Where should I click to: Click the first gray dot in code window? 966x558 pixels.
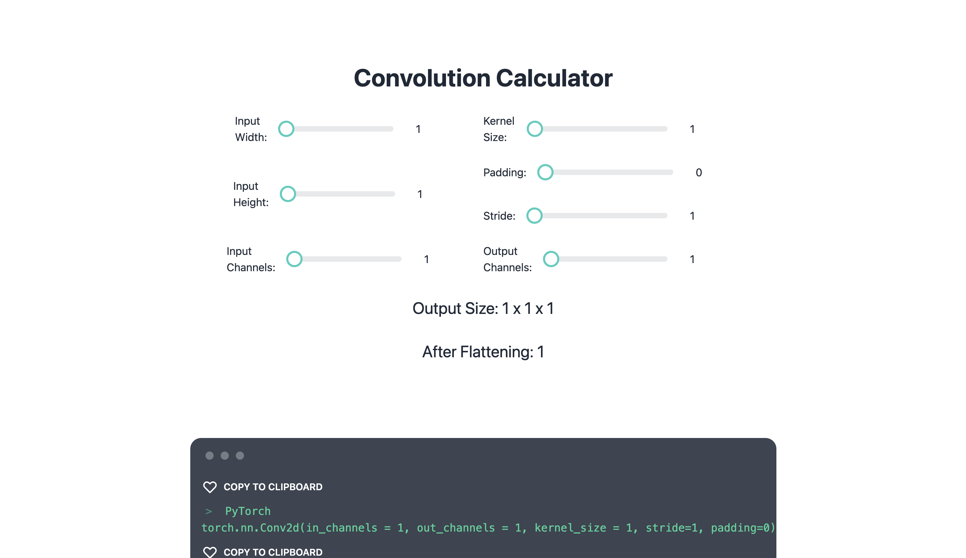[209, 455]
